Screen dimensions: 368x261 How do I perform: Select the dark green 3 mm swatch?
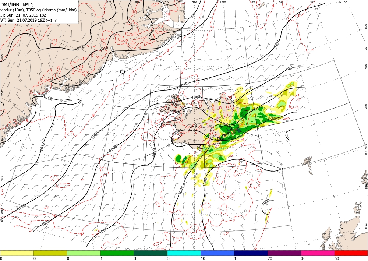151,253
